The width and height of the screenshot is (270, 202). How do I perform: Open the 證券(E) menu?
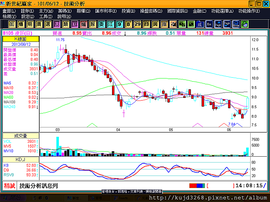27,11
